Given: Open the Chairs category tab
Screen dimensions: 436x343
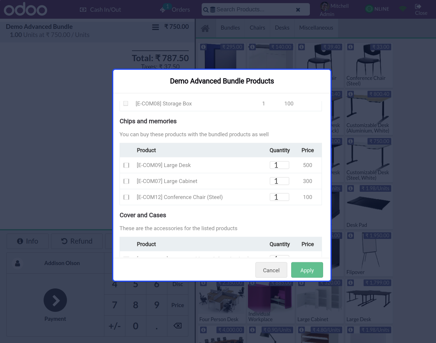Looking at the screenshot, I should 257,28.
